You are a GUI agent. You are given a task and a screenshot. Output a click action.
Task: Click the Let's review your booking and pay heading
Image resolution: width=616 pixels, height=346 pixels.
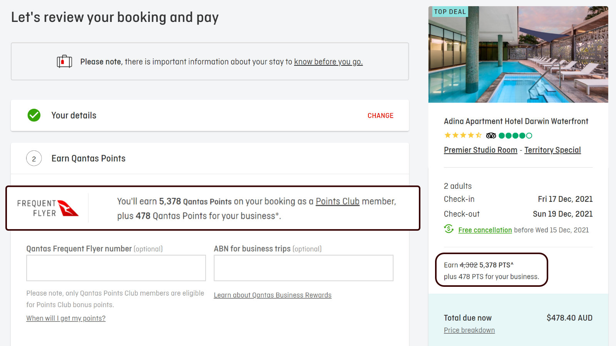[115, 18]
